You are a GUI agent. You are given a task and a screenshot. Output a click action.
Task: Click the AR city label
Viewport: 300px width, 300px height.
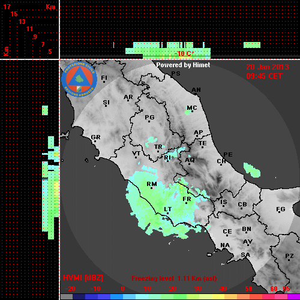coord(128,97)
